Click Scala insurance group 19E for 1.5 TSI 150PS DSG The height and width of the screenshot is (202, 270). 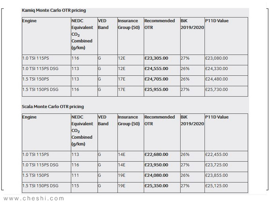coord(121,186)
